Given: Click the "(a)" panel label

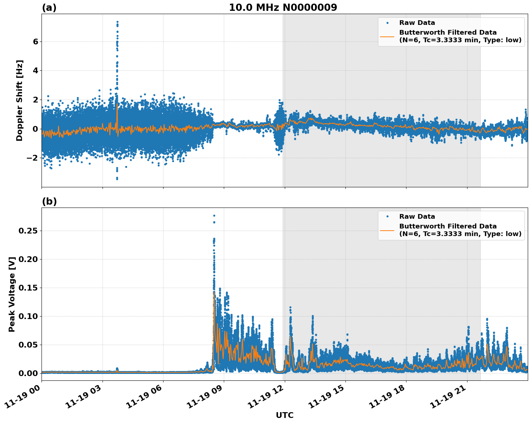Looking at the screenshot, I should pyautogui.click(x=49, y=8).
